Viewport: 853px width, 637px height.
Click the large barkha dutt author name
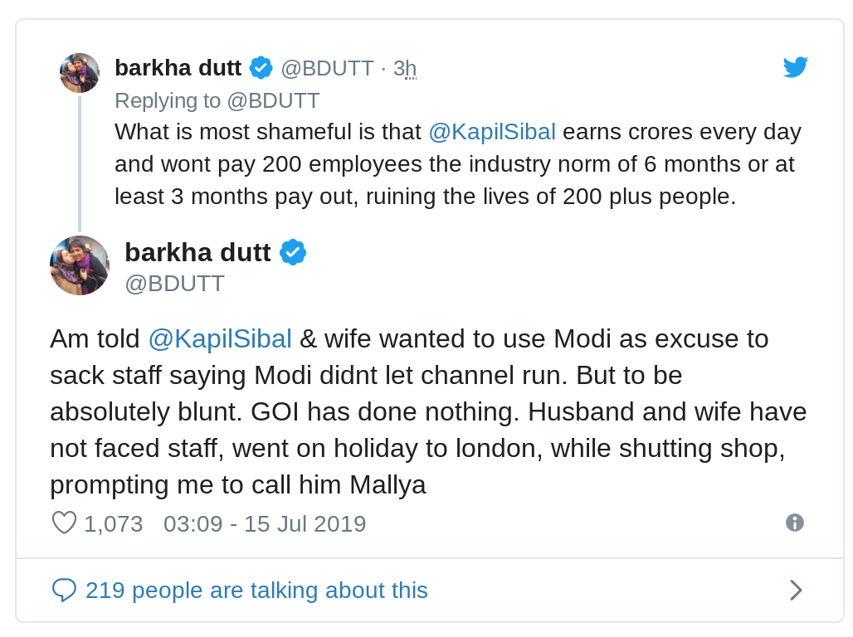pyautogui.click(x=197, y=252)
